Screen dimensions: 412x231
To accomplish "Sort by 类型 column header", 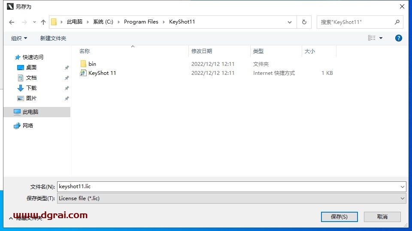I will point(258,51).
